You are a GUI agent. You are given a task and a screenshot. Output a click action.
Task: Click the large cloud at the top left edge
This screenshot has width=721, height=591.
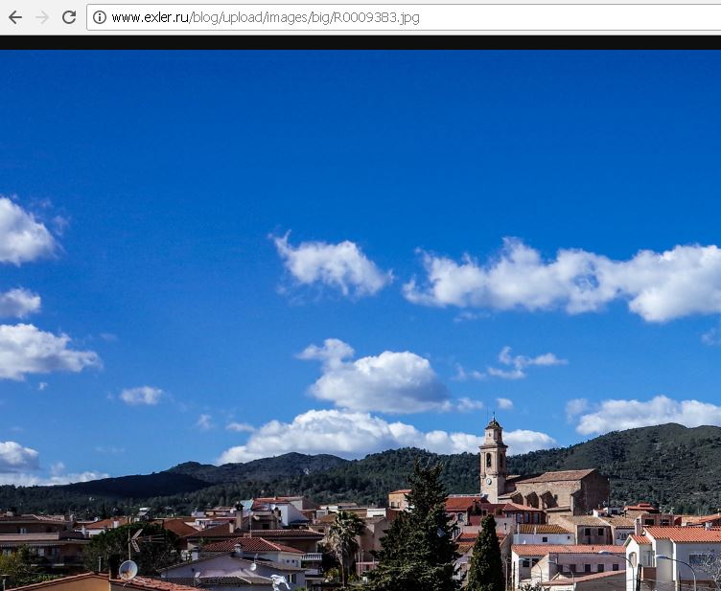(x=23, y=233)
